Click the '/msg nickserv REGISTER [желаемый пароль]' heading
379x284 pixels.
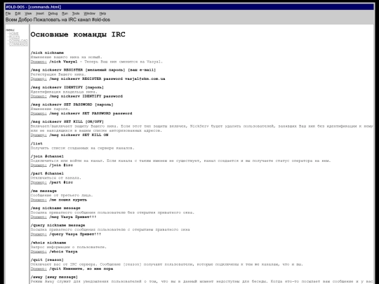tap(93, 70)
